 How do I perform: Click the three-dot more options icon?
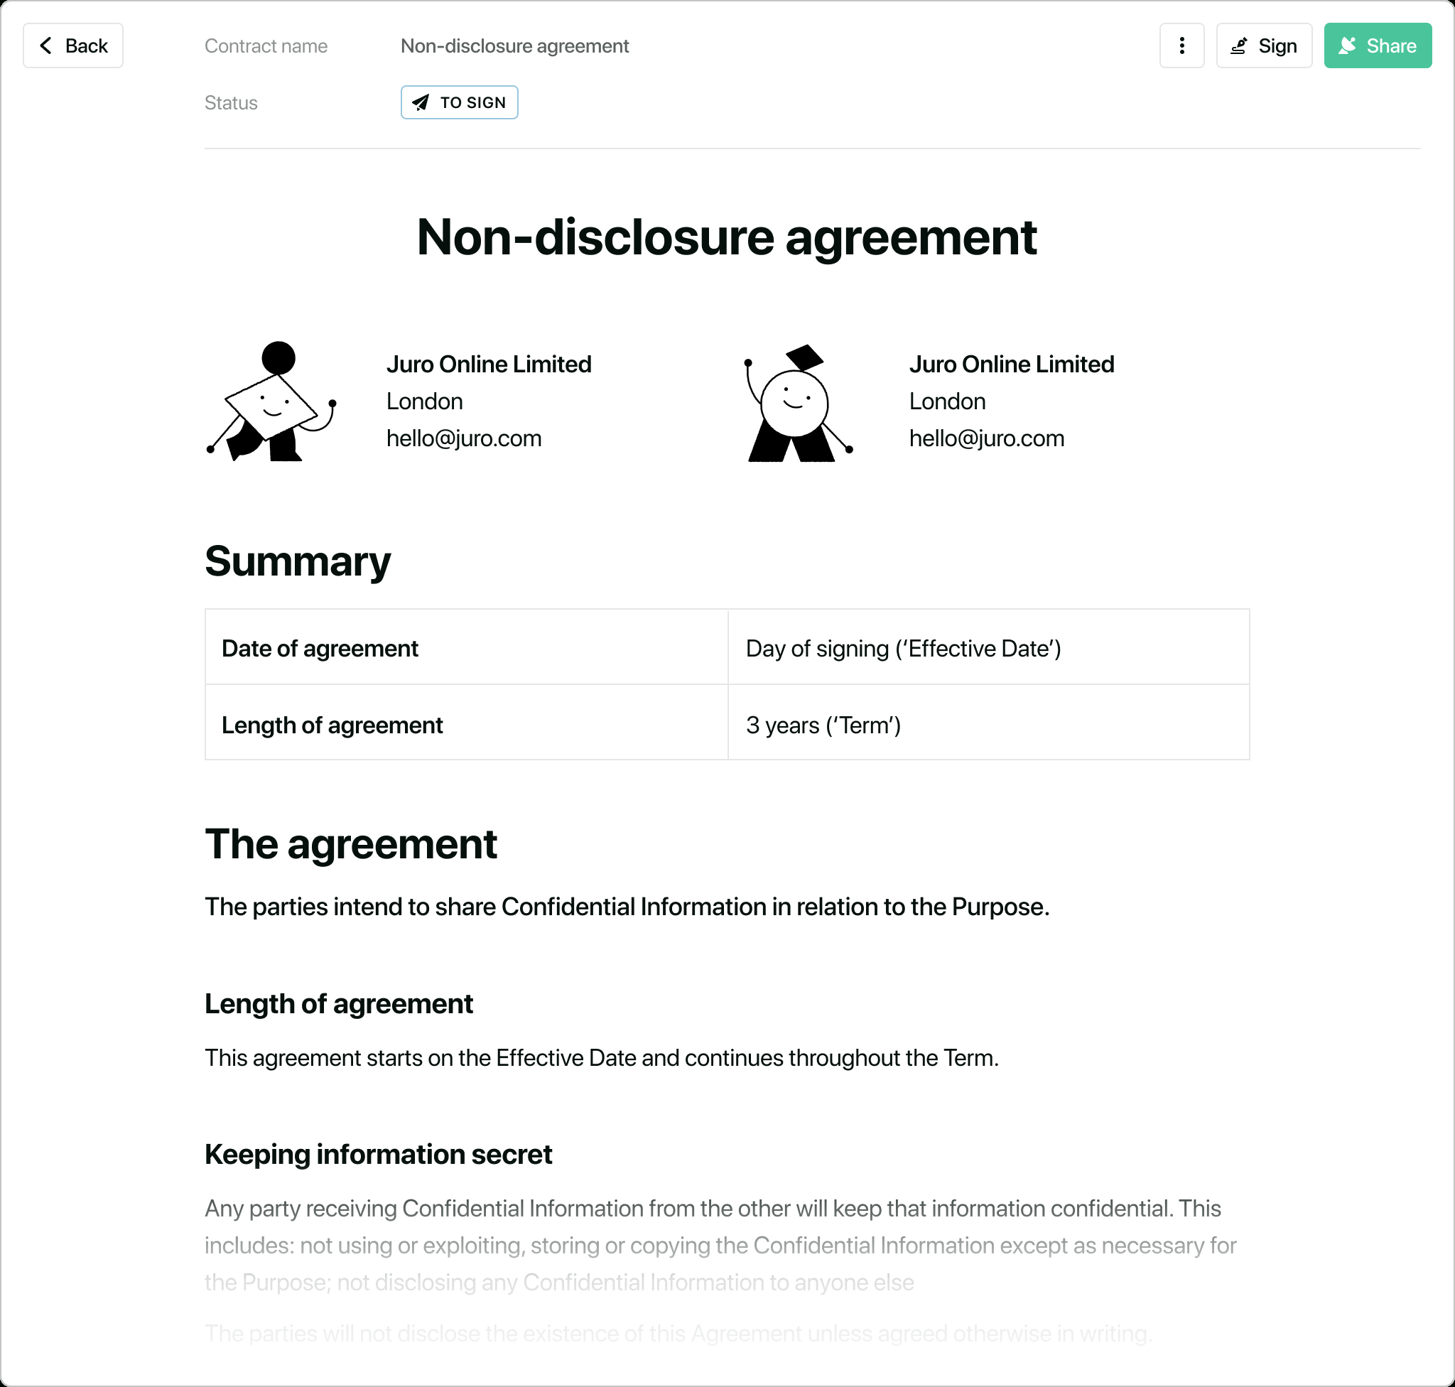click(x=1182, y=47)
